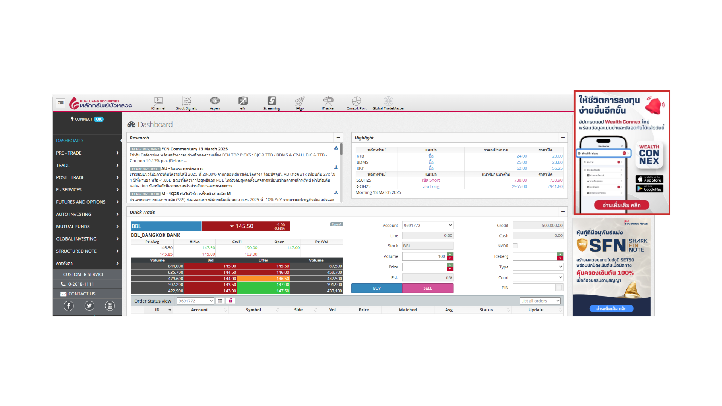The image size is (722, 406).
Task: Open the List all orders dropdown
Action: click(x=540, y=301)
